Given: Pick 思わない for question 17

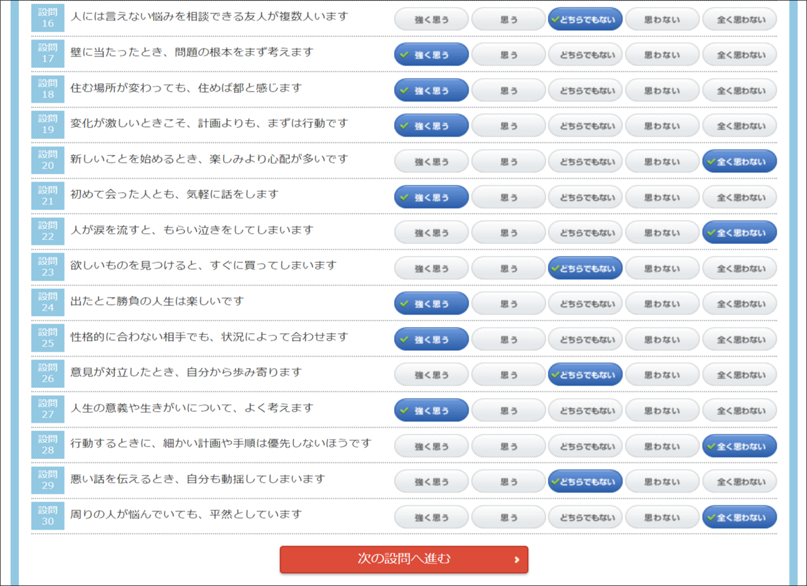Looking at the screenshot, I should pyautogui.click(x=662, y=55).
